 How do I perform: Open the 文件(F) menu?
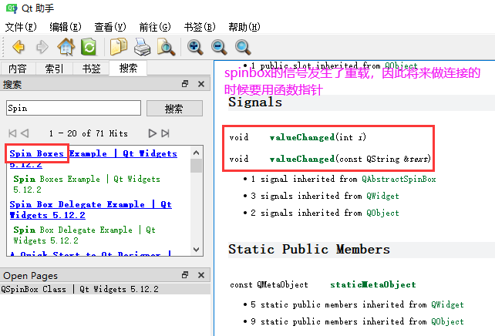click(21, 27)
